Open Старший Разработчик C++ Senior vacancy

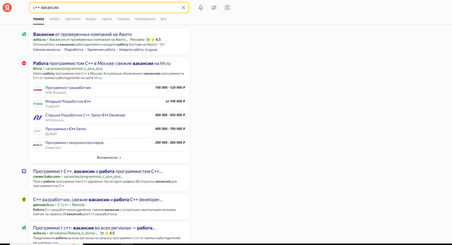[85, 115]
